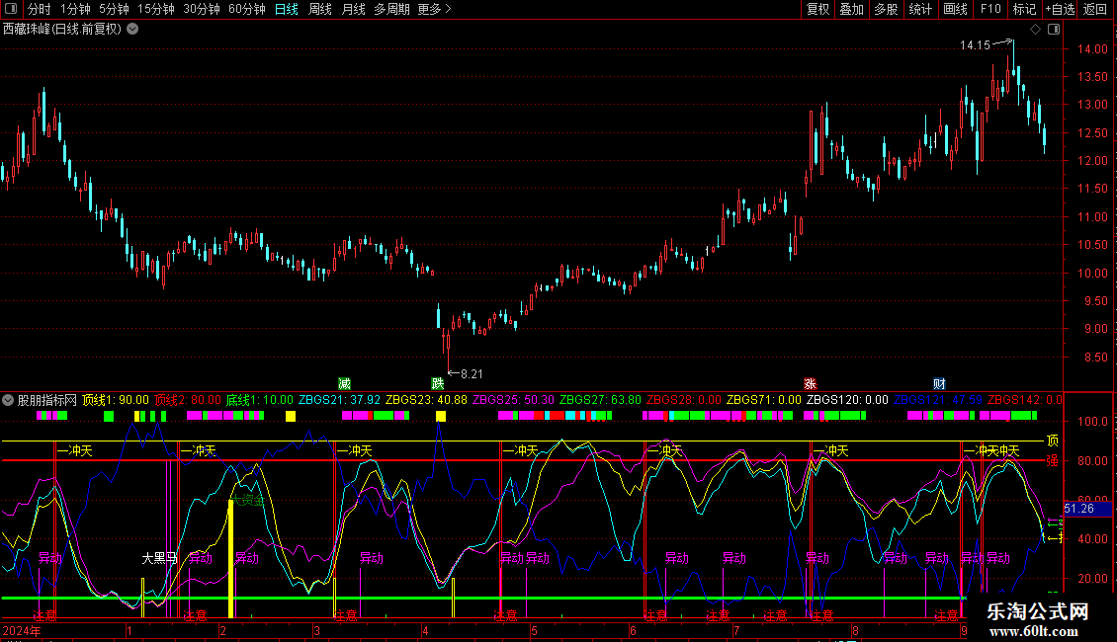Switch to 月线 monthly chart
This screenshot has width=1117, height=642.
(353, 9)
